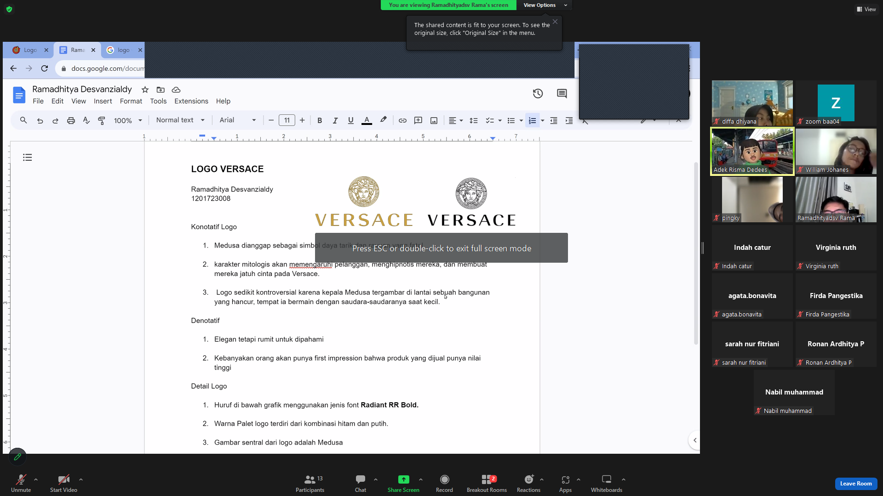Open the Zoom annotate pencil button
This screenshot has width=883, height=496.
(x=17, y=457)
